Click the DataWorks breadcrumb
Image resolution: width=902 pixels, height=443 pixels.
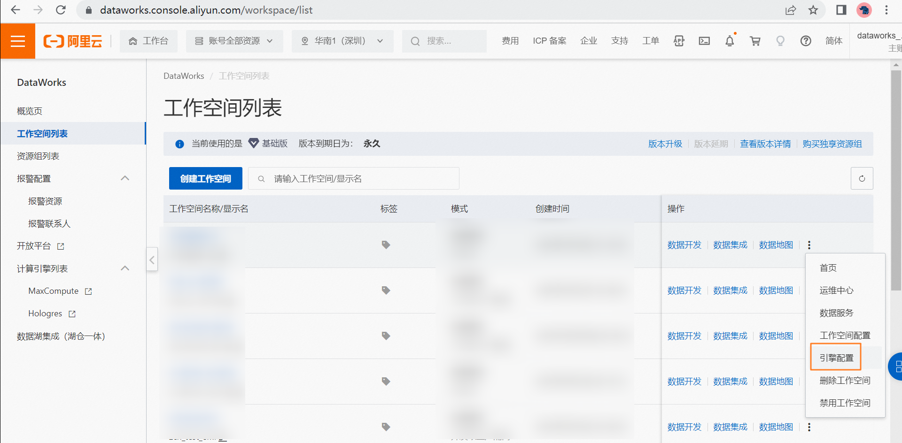(184, 76)
